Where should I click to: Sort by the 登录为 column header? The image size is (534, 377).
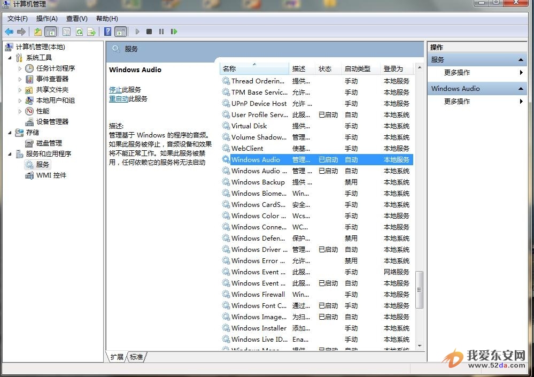[397, 69]
